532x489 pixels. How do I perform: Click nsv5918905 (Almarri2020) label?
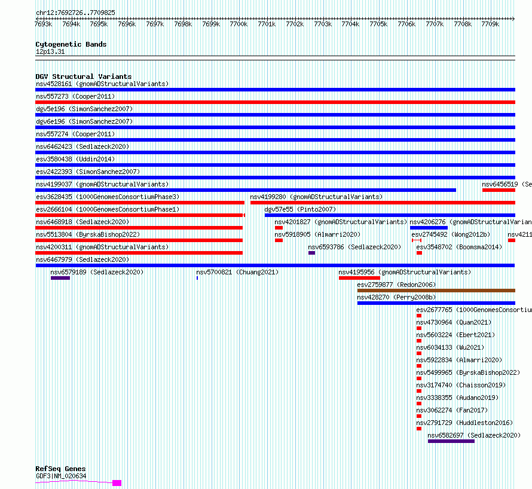pyautogui.click(x=317, y=234)
